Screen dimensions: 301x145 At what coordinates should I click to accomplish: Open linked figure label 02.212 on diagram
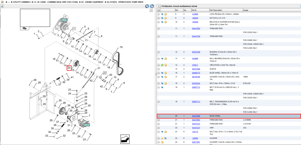(64, 20)
